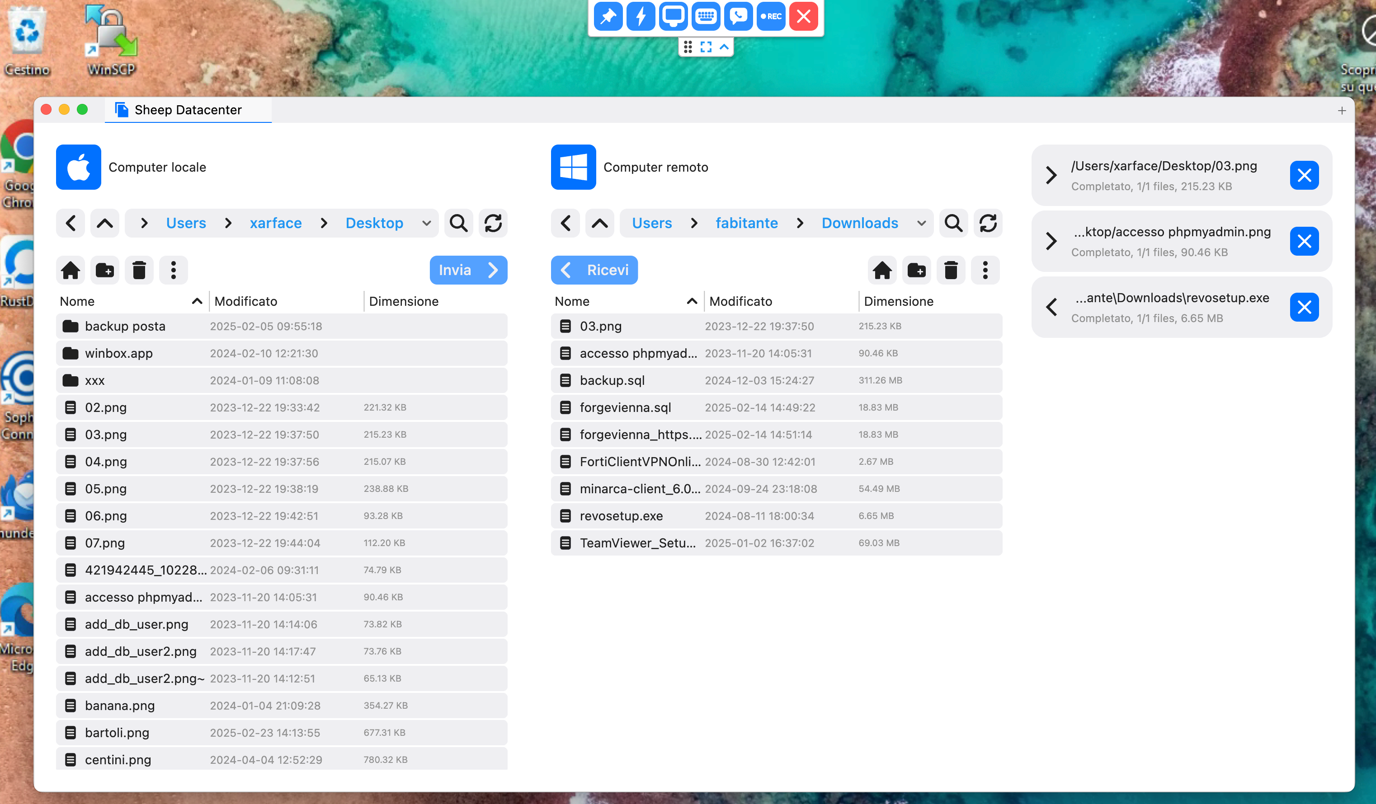Click the Ricevi receive button
The image size is (1376, 804).
tap(594, 270)
